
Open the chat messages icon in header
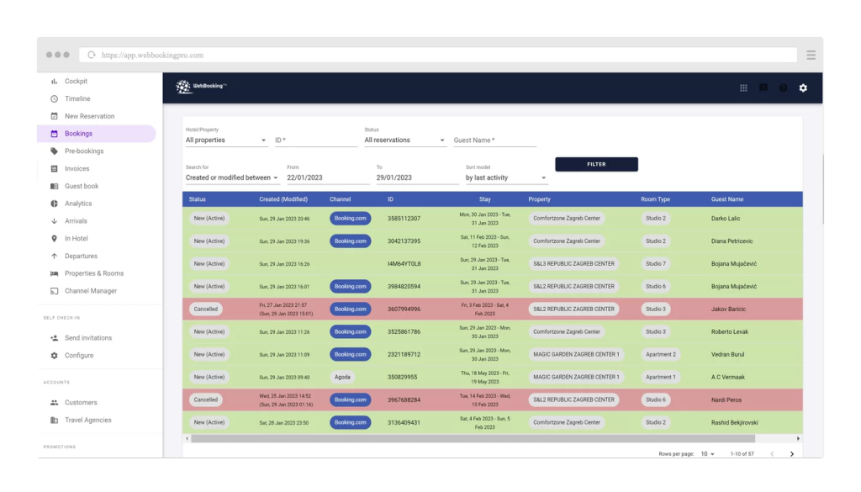(x=763, y=87)
